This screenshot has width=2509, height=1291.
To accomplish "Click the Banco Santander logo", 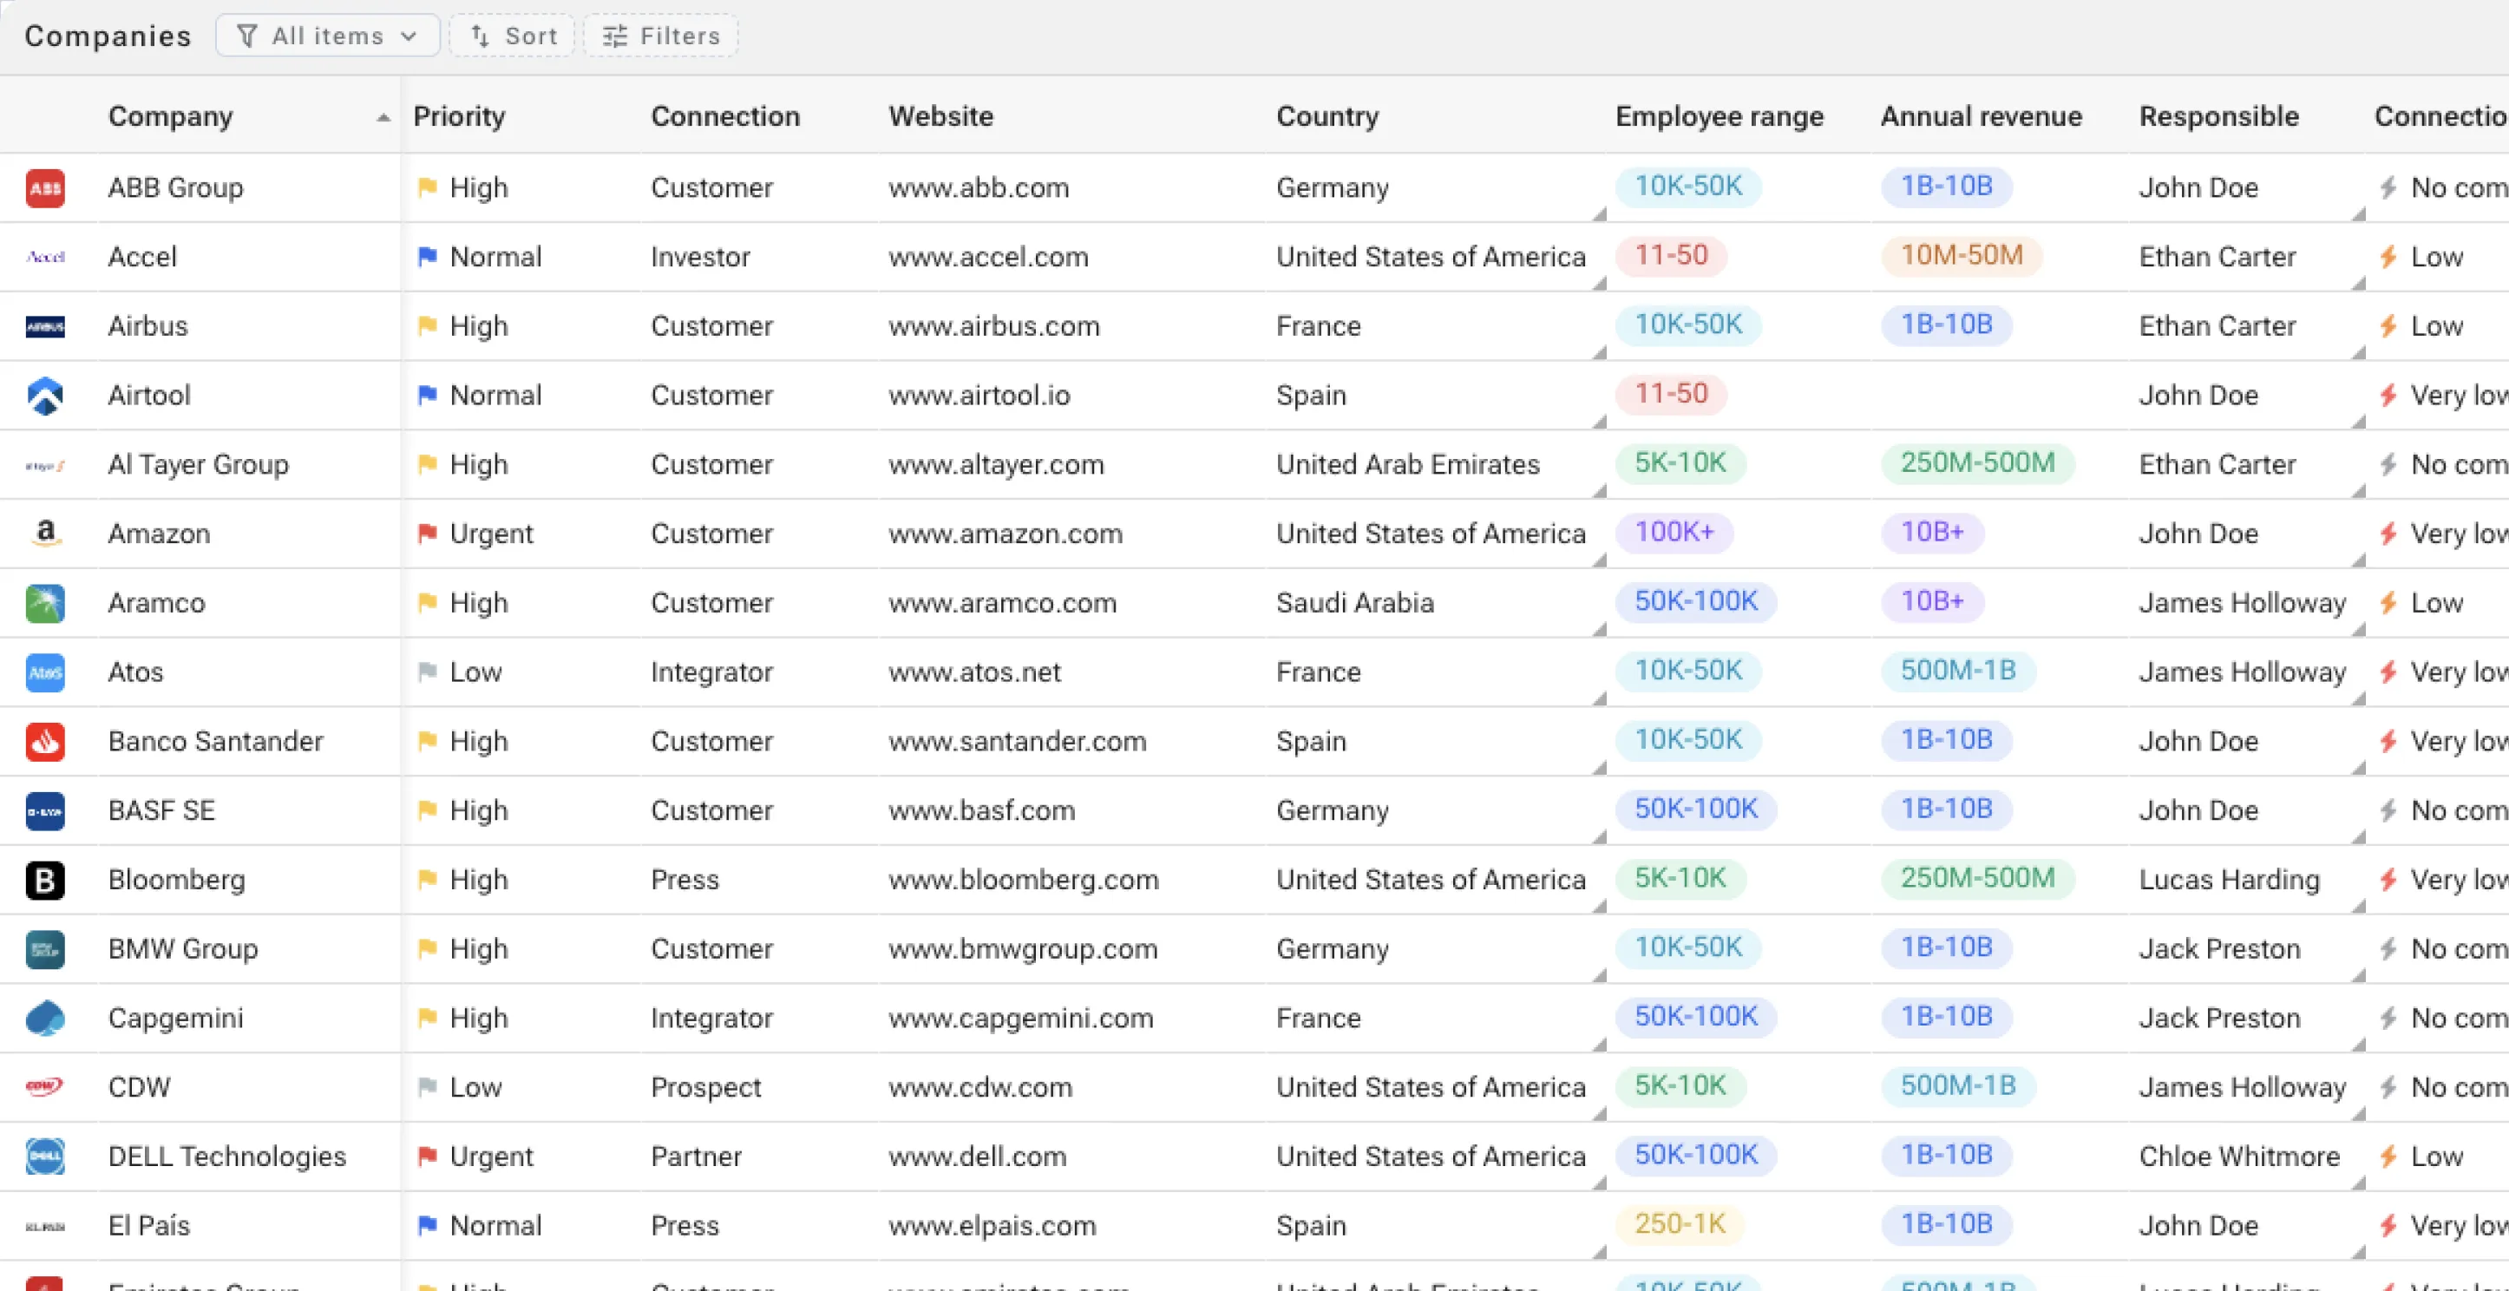I will click(x=45, y=740).
